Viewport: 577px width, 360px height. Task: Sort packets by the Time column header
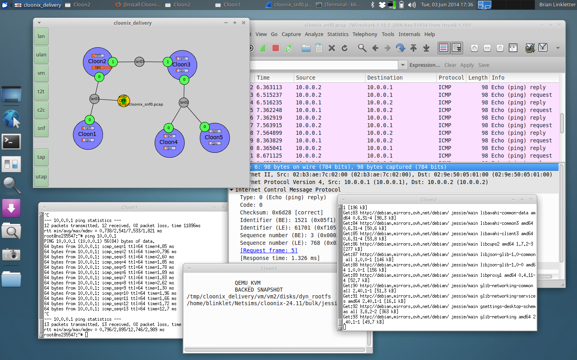[x=274, y=78]
